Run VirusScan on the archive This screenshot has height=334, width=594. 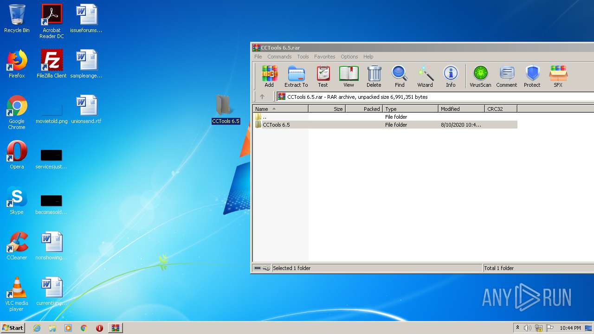(480, 77)
